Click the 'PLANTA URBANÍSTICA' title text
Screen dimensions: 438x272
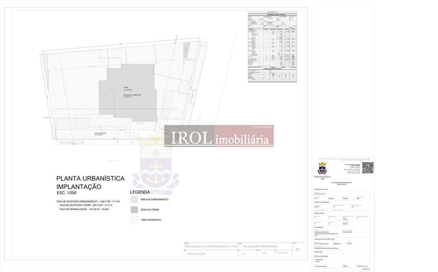[x=90, y=179]
